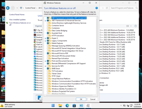This screenshot has width=142, height=109.
Task: Open the View installed updates link
Action: coord(17,20)
